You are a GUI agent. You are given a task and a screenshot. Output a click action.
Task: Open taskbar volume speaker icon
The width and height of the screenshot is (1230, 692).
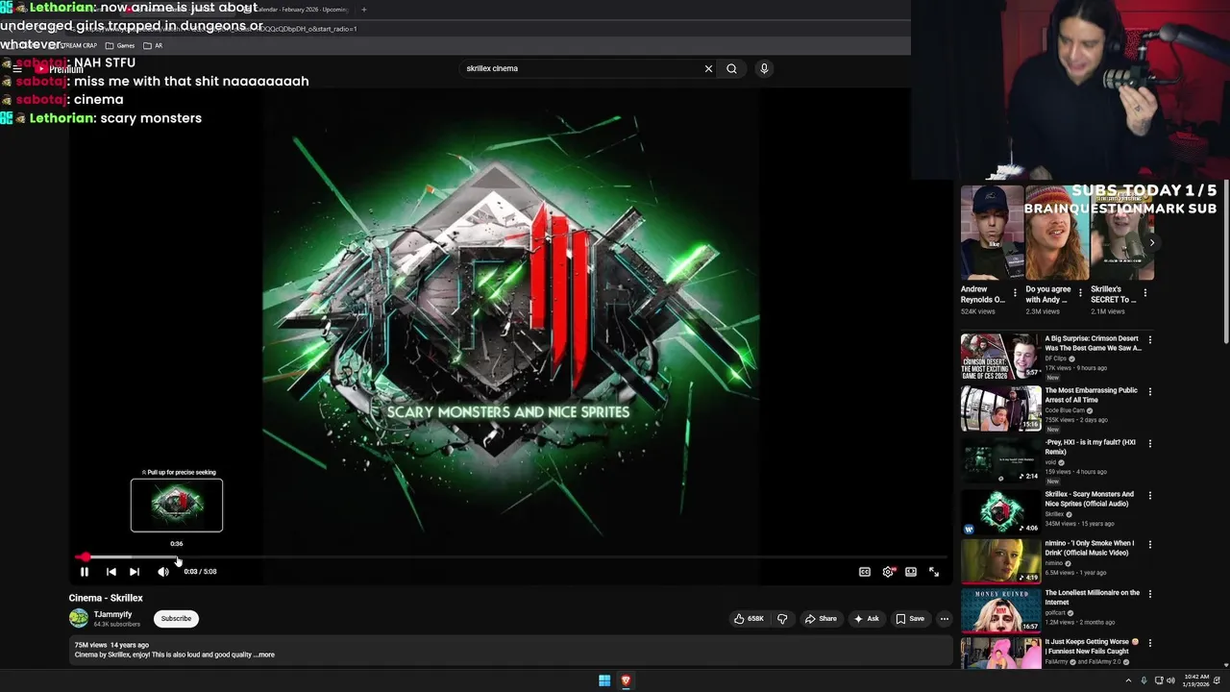[x=1170, y=680]
